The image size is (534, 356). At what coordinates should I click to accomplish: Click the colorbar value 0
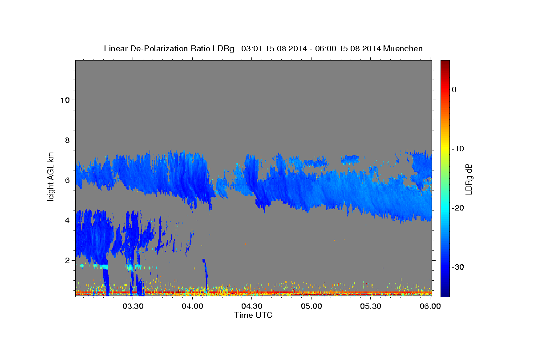click(x=454, y=89)
